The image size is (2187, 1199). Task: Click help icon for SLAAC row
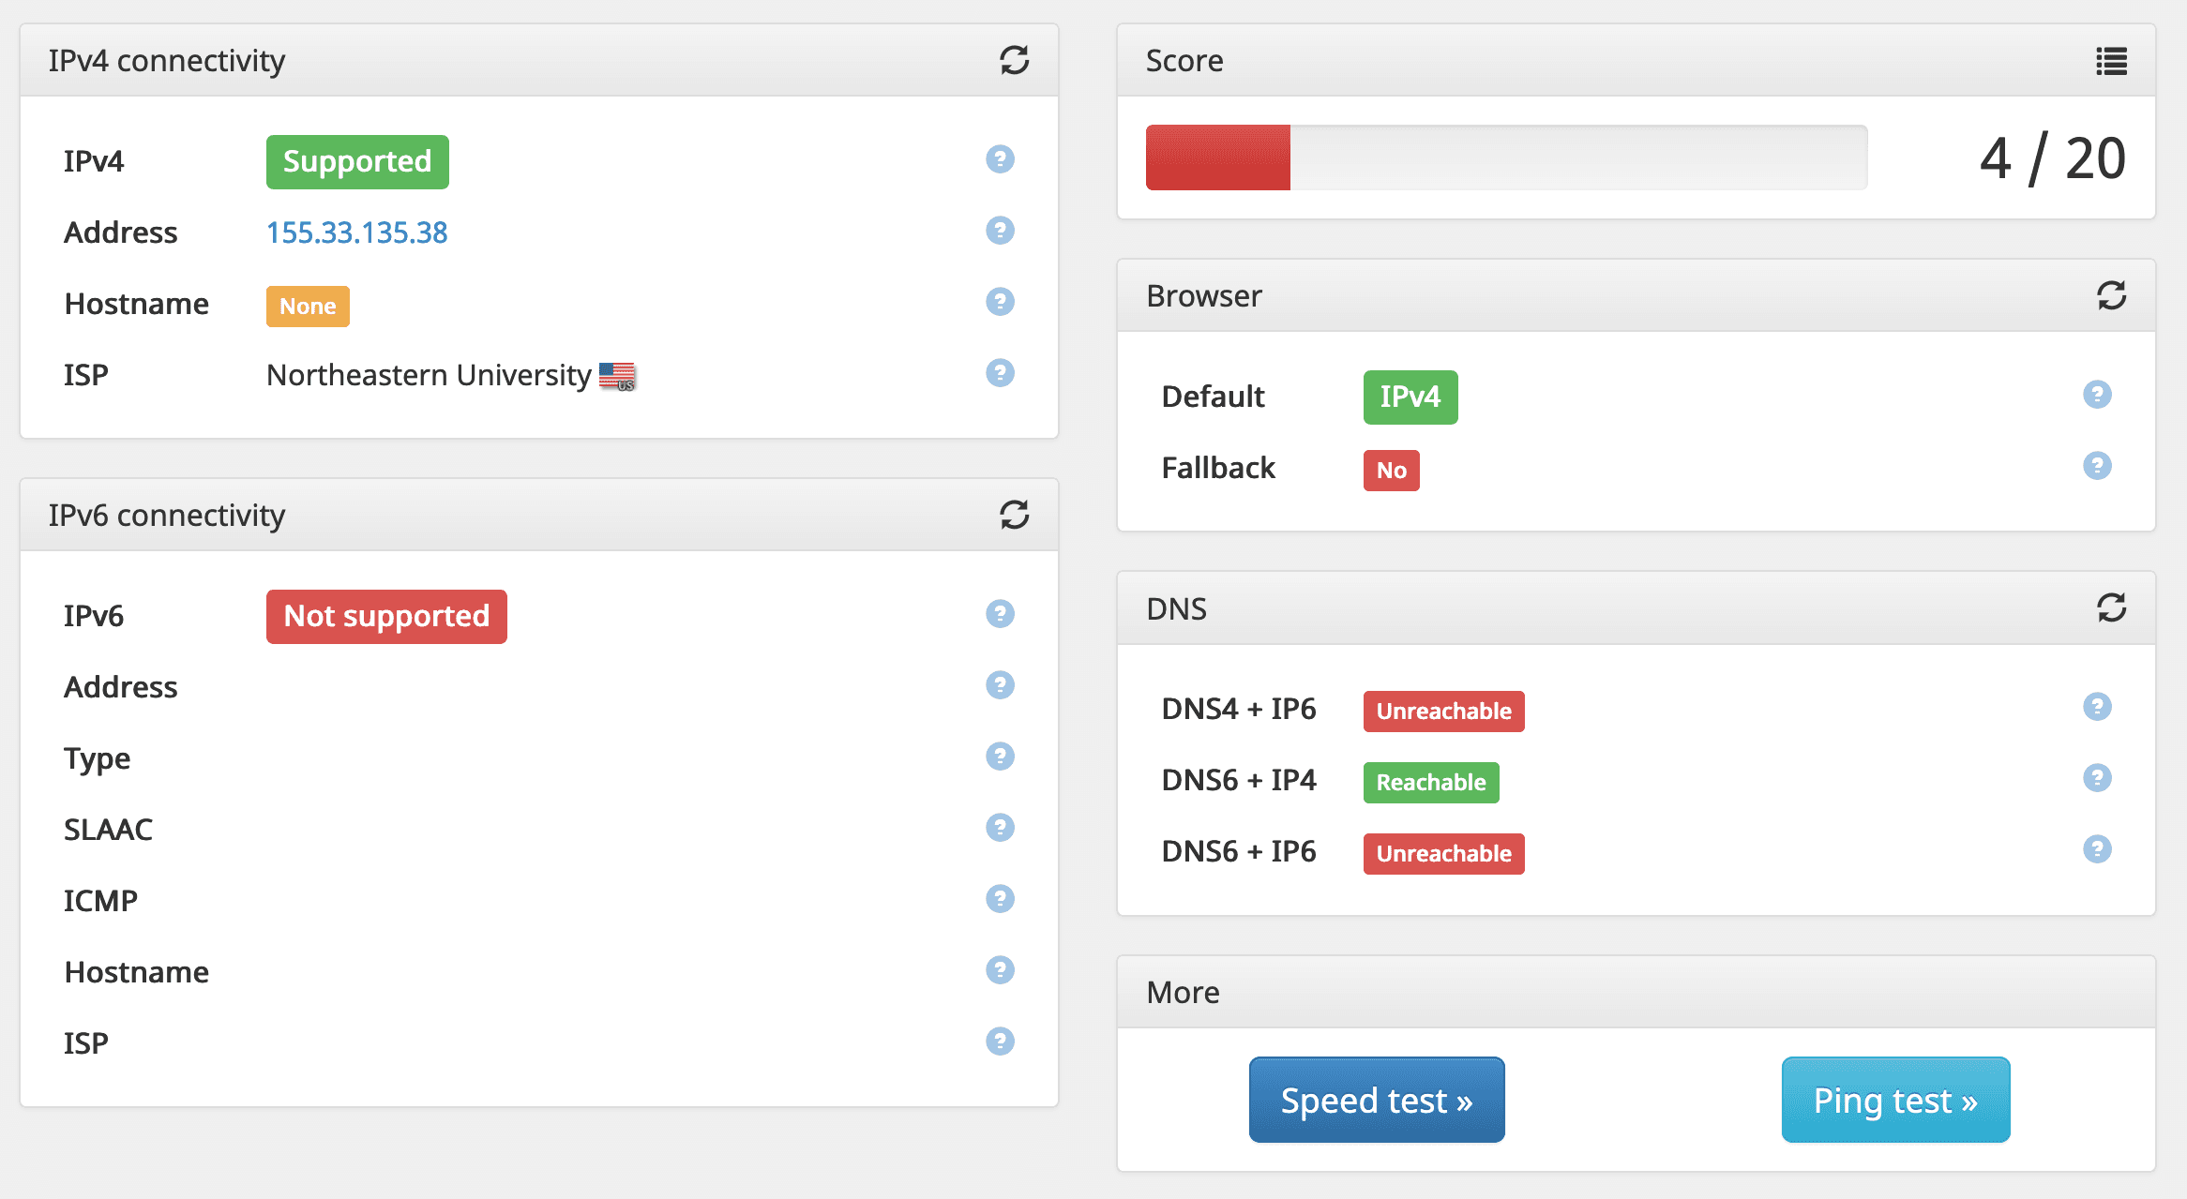(x=1000, y=828)
